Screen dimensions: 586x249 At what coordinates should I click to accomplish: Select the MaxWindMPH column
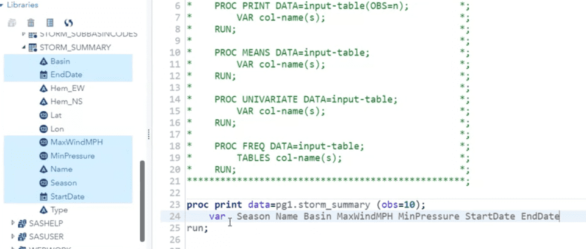tap(76, 142)
